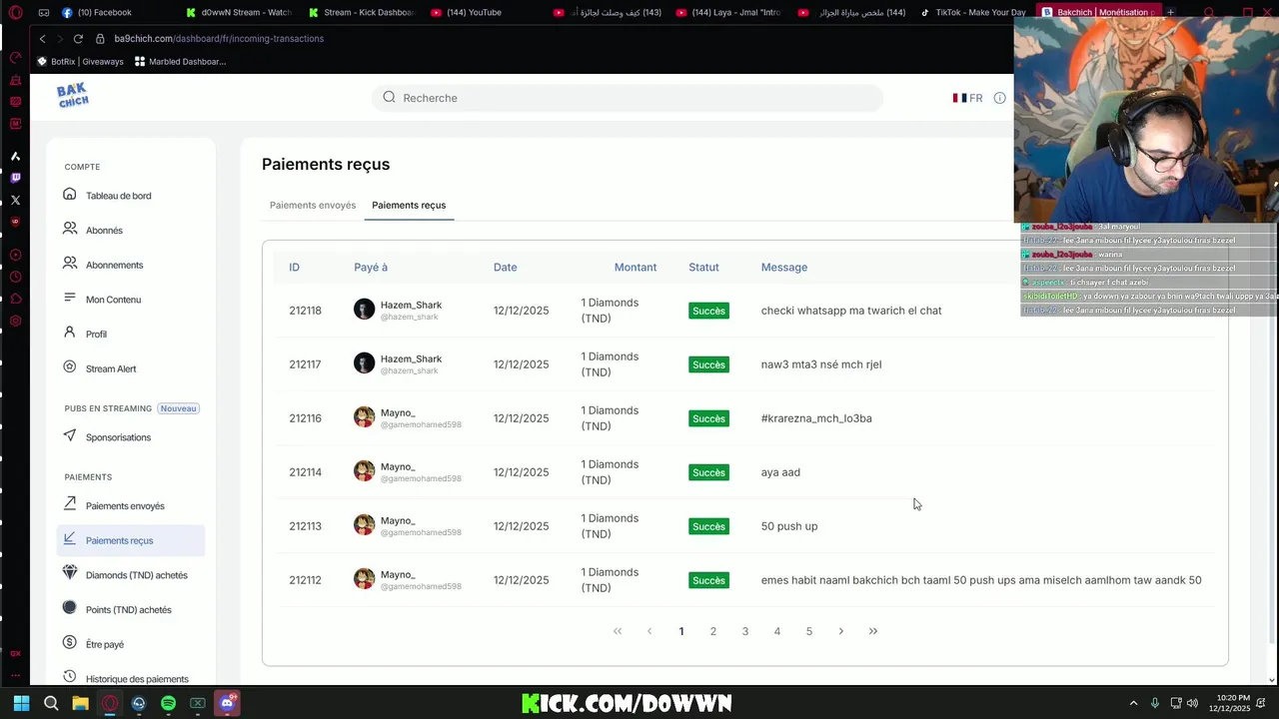Open Historique des paiements in sidebar
Image resolution: width=1279 pixels, height=719 pixels.
[137, 679]
